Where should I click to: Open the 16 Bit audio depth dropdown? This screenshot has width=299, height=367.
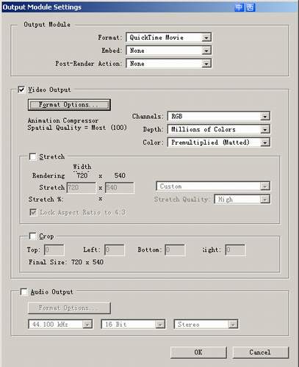[133, 324]
